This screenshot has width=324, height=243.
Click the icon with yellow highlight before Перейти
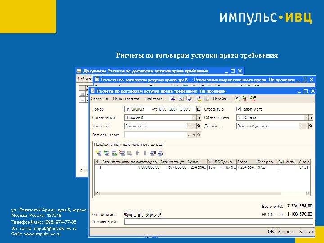pos(198,99)
